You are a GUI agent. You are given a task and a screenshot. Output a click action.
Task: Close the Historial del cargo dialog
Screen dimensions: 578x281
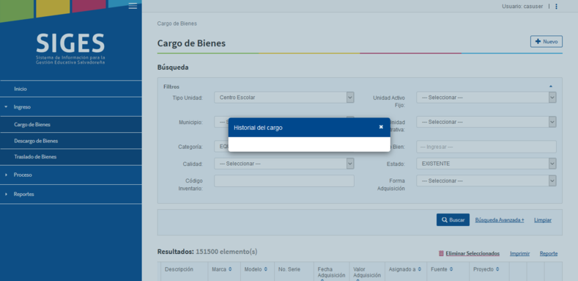[x=381, y=127]
